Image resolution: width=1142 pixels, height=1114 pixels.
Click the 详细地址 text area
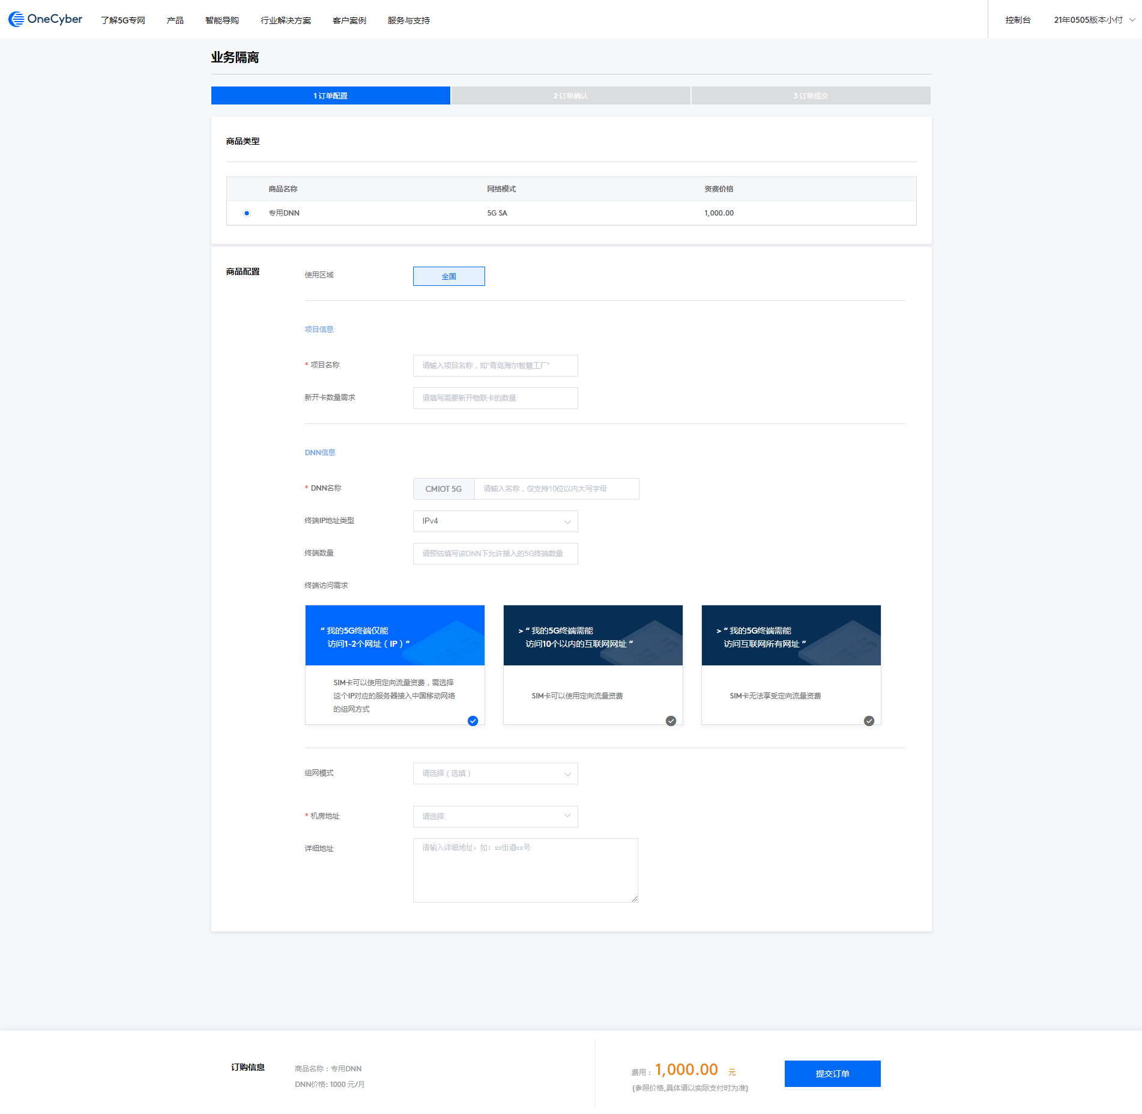[x=525, y=870]
